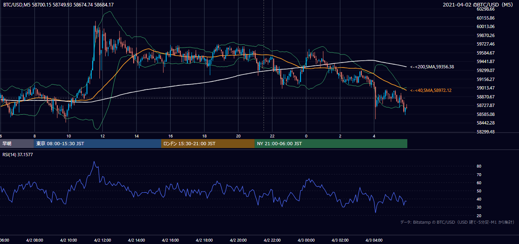Click hour label 12 under the price chart
Viewport: 519px width, 244px height.
103,136
